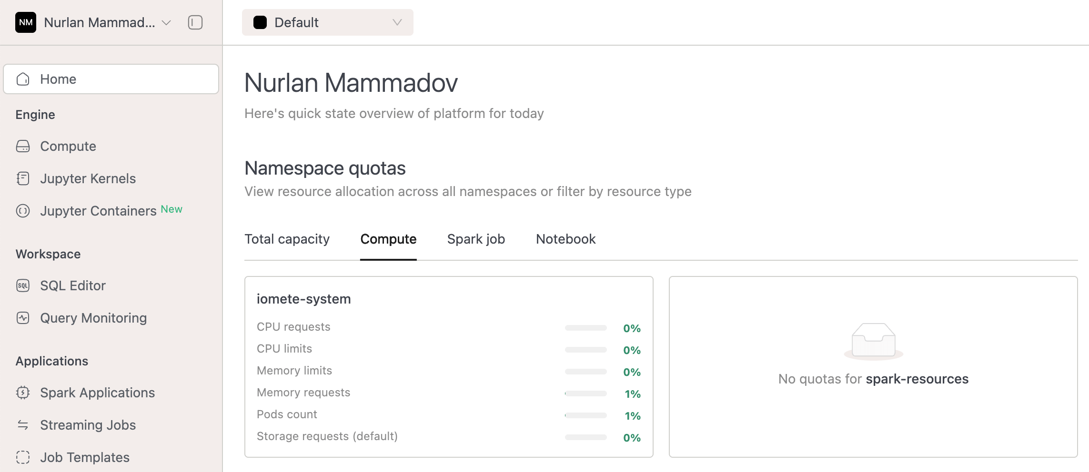The image size is (1089, 472).
Task: Click the Streaming Jobs arrows icon
Action: [x=23, y=425]
